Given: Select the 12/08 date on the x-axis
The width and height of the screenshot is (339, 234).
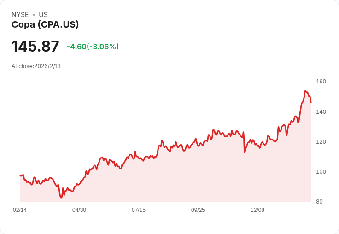Looking at the screenshot, I should pyautogui.click(x=257, y=210).
